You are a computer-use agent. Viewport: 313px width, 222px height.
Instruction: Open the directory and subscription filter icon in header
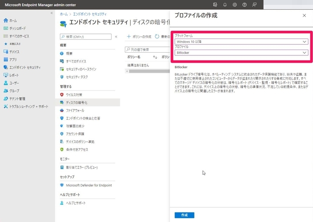[x=215, y=5]
